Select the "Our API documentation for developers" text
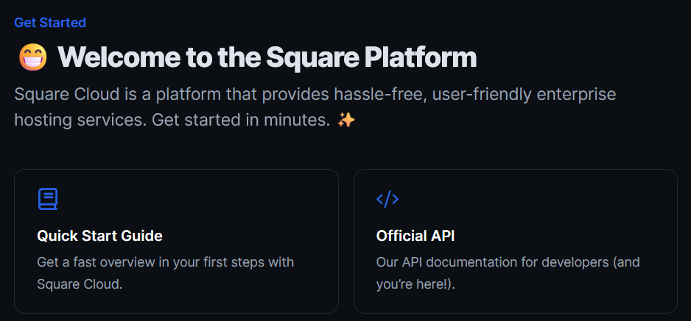 coord(508,262)
